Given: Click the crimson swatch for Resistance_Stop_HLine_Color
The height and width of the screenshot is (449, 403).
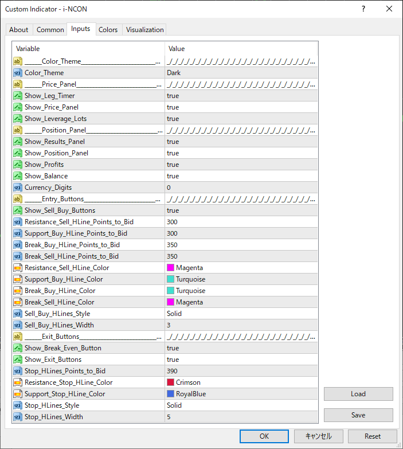Looking at the screenshot, I should click(171, 382).
